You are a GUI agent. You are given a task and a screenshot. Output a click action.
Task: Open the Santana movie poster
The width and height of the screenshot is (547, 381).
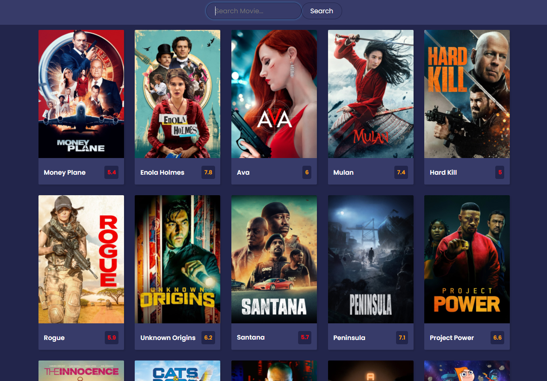pos(274,259)
